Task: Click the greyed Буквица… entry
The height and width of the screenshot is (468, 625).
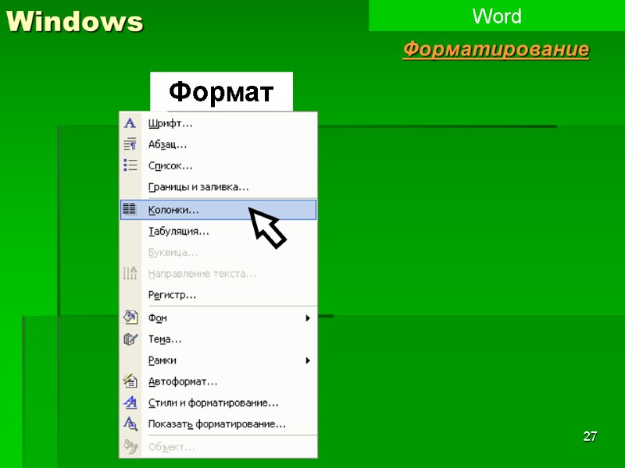Action: click(219, 253)
